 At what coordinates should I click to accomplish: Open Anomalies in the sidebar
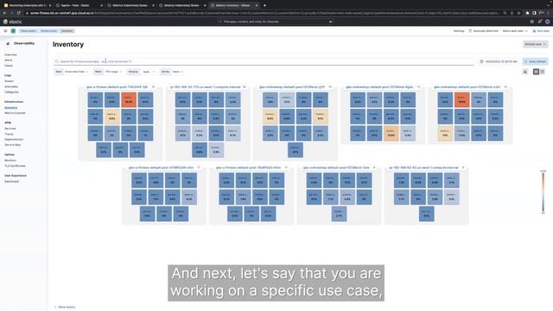(x=11, y=86)
